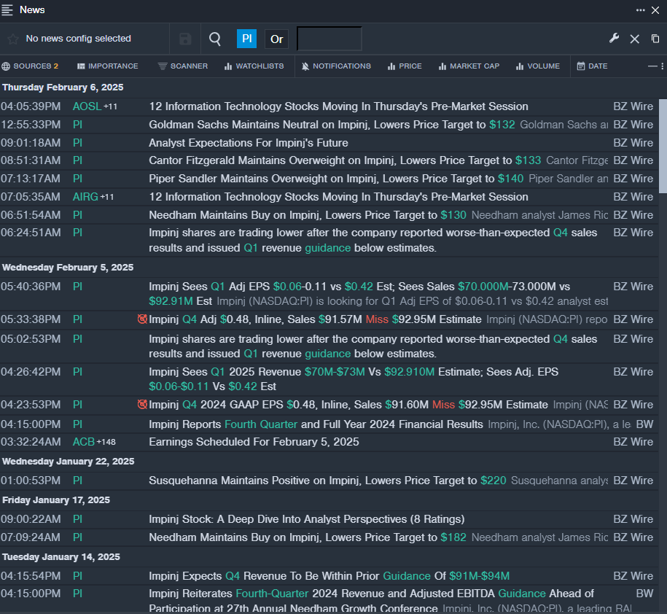Click the alert icon on 05:33:38PM Impinj row
Screen dimensions: 667x614
[142, 319]
